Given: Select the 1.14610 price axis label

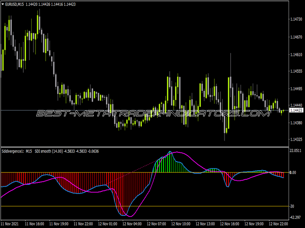Looking at the screenshot, I should [x=296, y=55].
